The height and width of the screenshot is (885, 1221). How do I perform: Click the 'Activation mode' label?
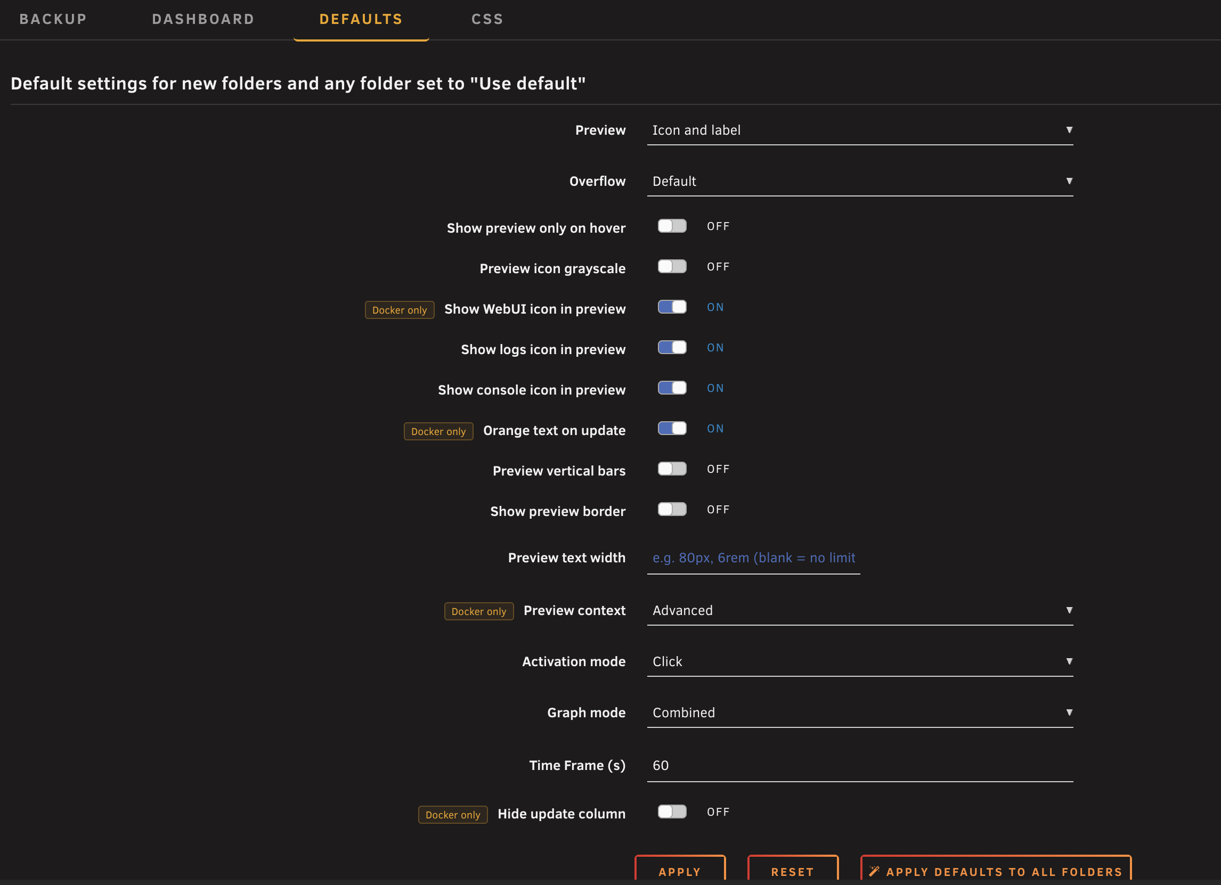573,661
